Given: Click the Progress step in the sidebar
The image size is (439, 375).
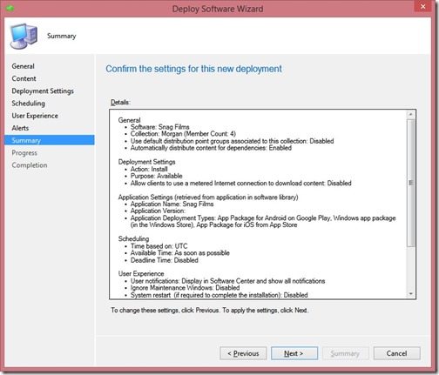Looking at the screenshot, I should 24,153.
